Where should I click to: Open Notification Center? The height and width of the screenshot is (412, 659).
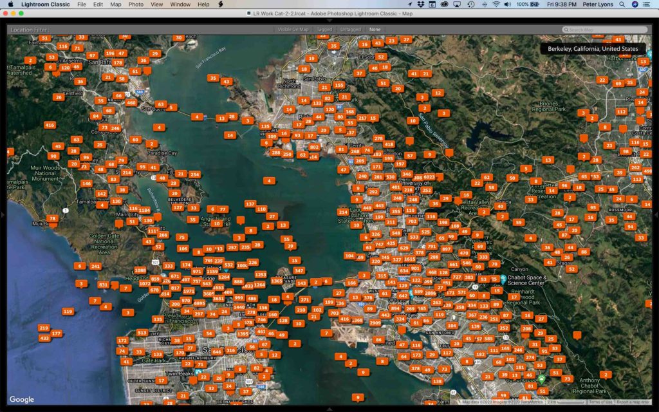647,5
